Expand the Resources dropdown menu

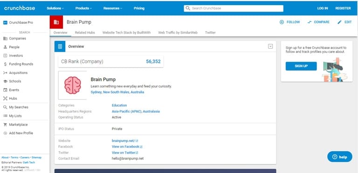(x=113, y=8)
